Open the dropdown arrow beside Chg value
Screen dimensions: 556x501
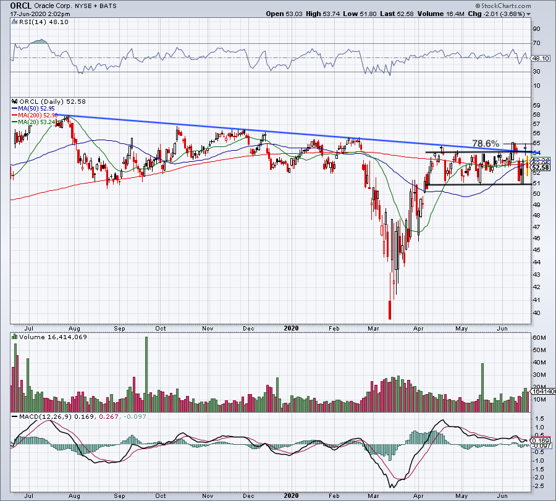pyautogui.click(x=529, y=14)
